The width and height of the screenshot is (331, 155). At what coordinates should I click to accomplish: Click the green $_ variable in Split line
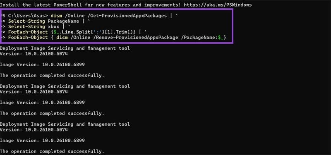point(56,32)
